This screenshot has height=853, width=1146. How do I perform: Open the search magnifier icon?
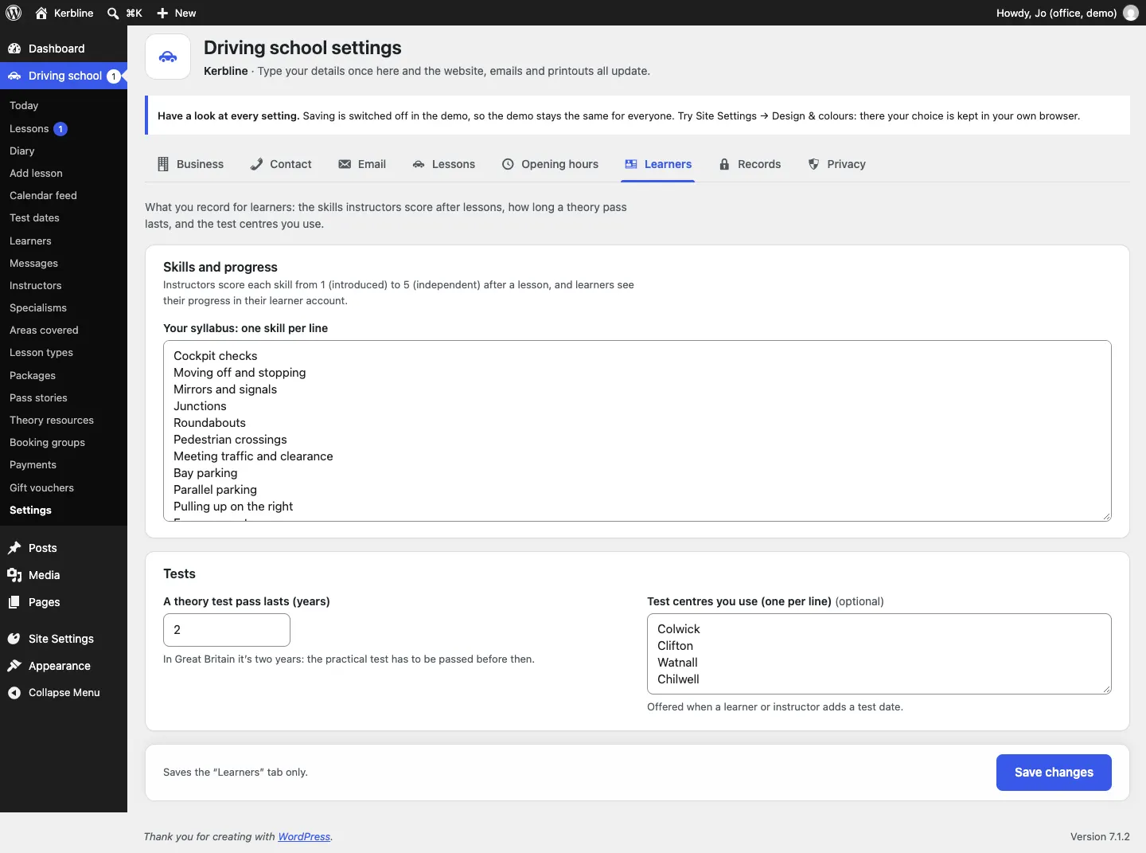113,14
